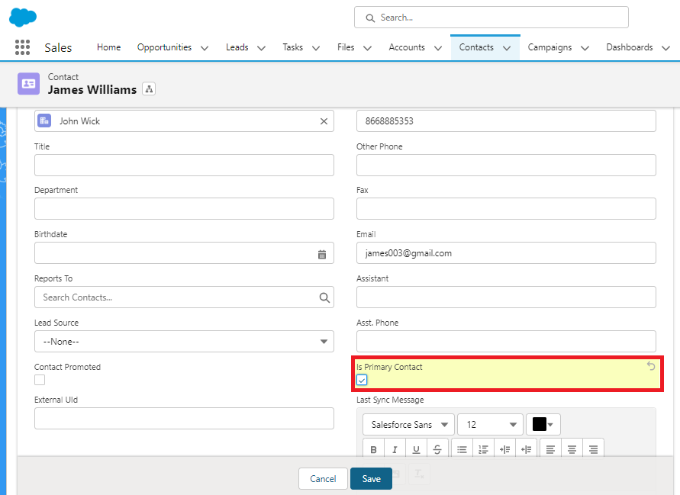Open the App Launcher grid icon
This screenshot has width=680, height=495.
pos(23,47)
